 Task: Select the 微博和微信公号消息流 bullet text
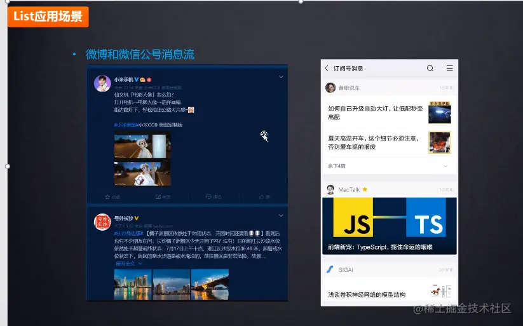pos(140,54)
